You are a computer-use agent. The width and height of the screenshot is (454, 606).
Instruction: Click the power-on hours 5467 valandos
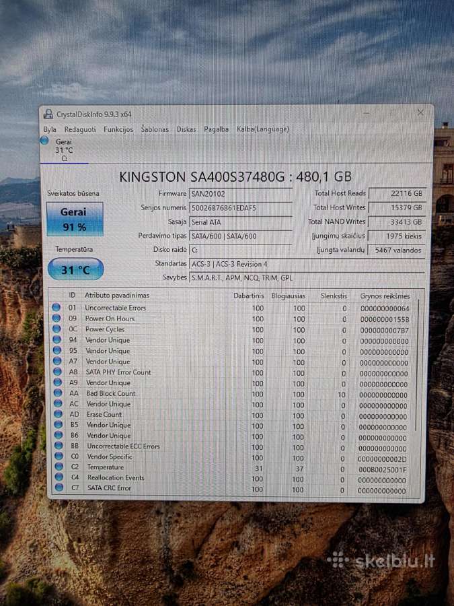click(396, 250)
